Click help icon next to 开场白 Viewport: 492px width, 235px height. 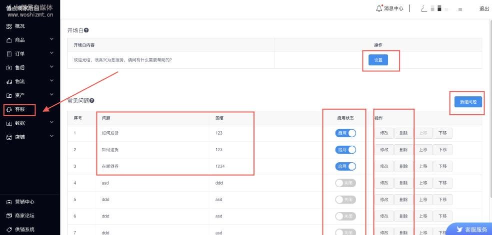[x=86, y=30]
